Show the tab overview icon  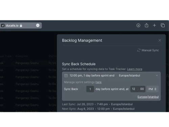click(x=163, y=25)
